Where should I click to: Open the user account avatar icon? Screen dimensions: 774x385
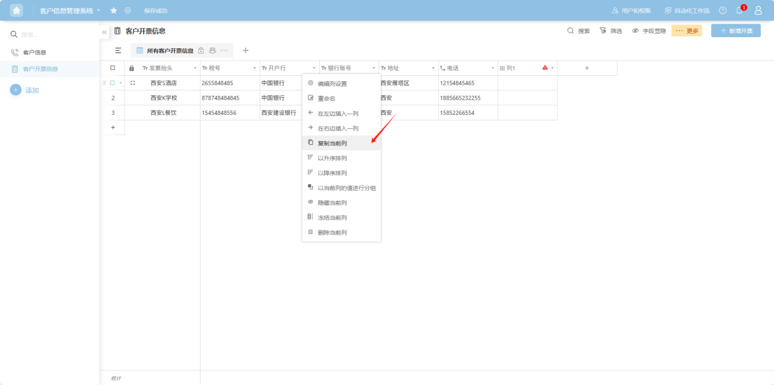(x=758, y=10)
